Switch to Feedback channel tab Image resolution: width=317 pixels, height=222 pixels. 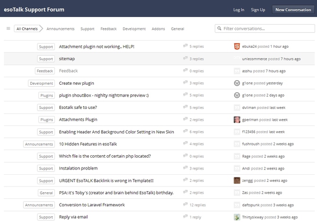point(108,29)
